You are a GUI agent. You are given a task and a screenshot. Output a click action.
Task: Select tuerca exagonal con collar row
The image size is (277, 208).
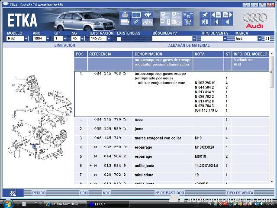(172, 140)
